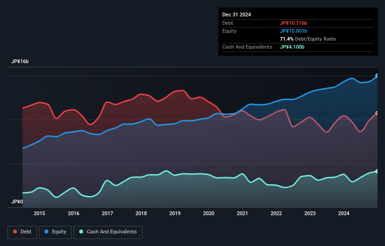Image resolution: width=385 pixels, height=246 pixels.
Task: Click the teal Cash legend dot
Action: click(x=81, y=232)
